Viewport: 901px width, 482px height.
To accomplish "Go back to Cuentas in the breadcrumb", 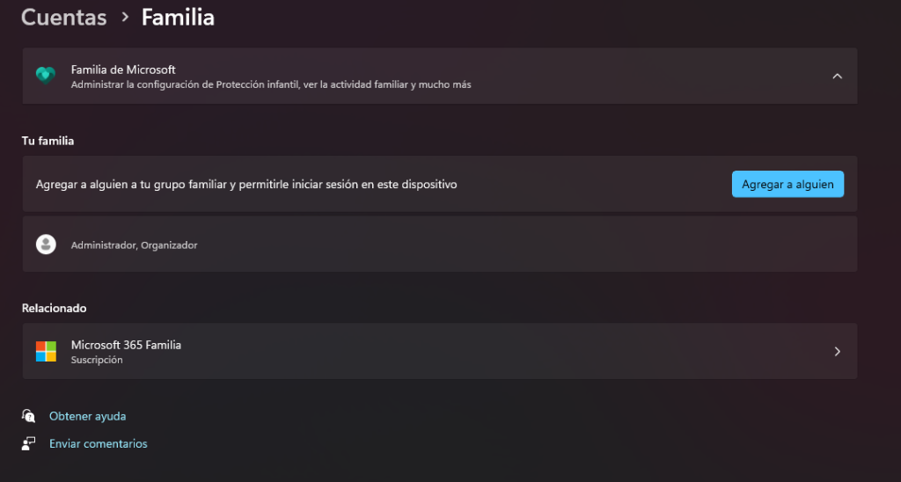I will coord(63,17).
